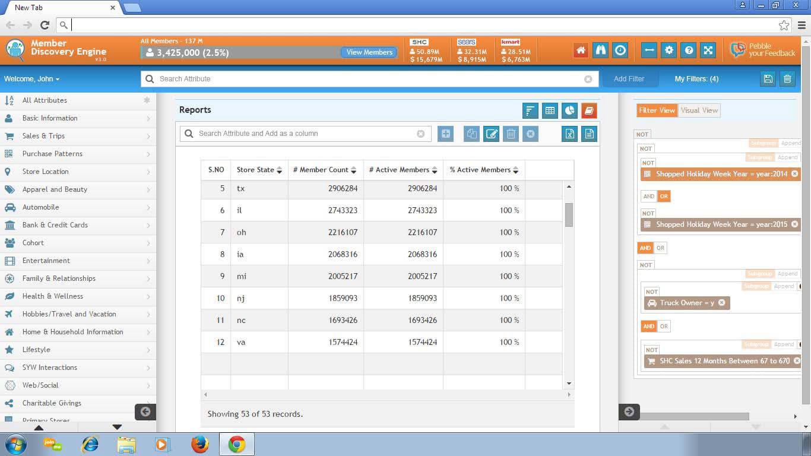
Task: Toggle NOT on the year:2014 filter
Action: coord(648,163)
